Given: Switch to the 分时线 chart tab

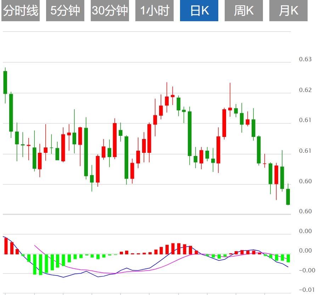Looking at the screenshot, I should tap(21, 10).
